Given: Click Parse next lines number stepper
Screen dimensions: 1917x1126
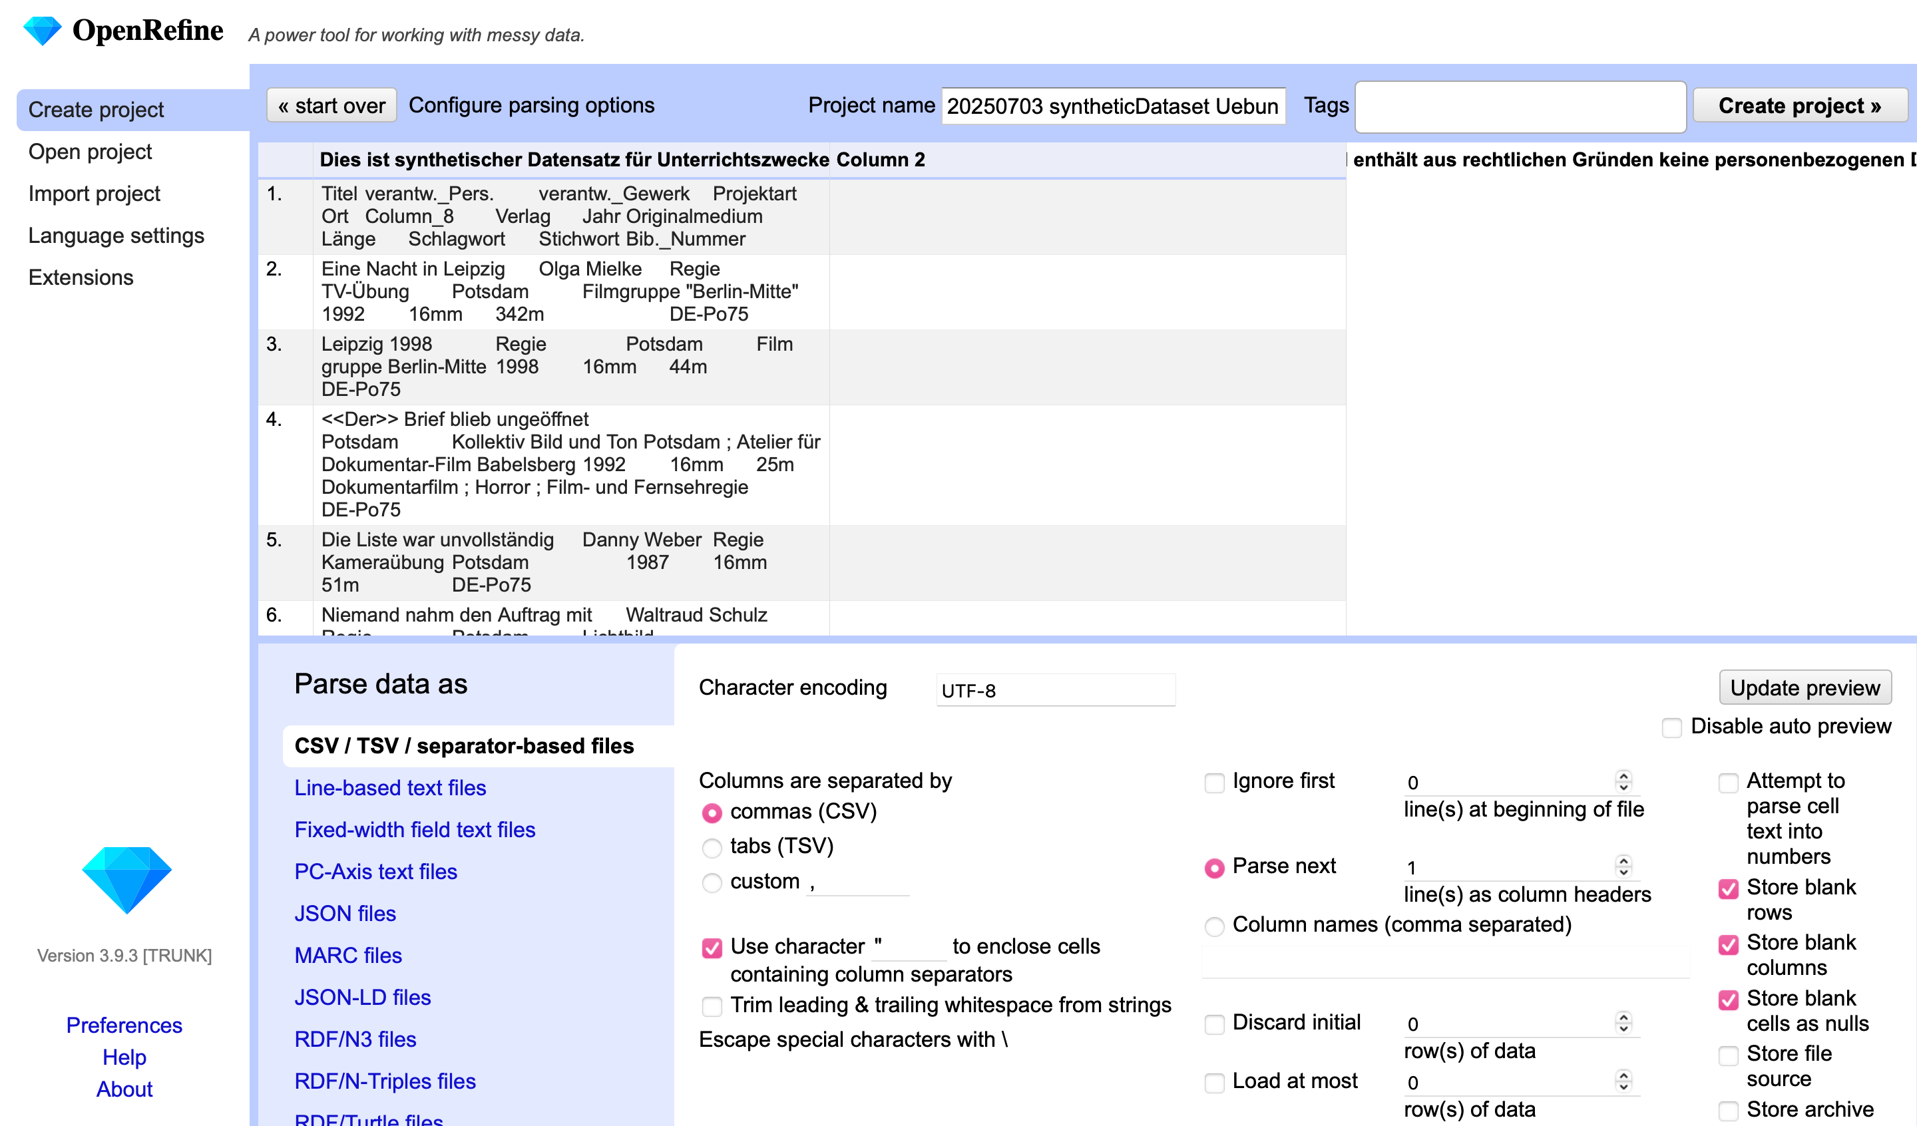Looking at the screenshot, I should [1623, 866].
